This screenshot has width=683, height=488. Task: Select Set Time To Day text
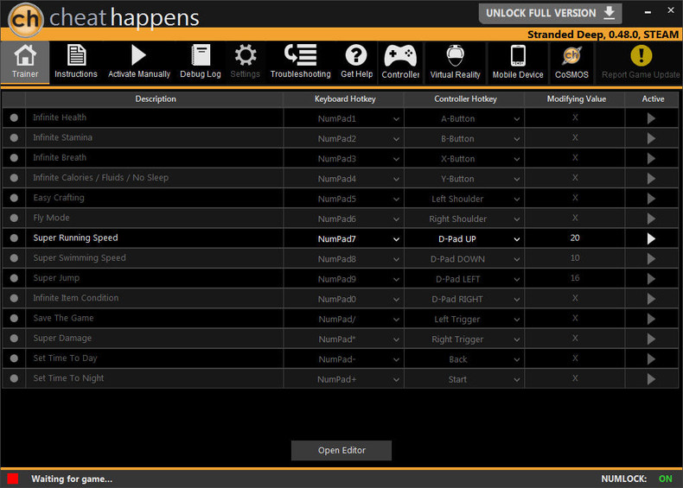click(65, 358)
